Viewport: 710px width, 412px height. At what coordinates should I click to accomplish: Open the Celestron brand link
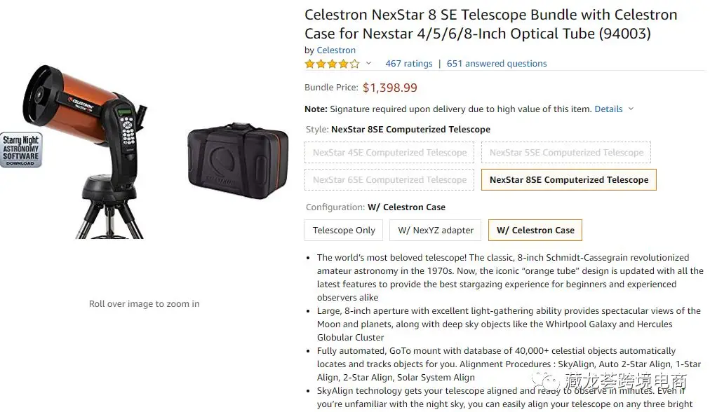coord(336,50)
